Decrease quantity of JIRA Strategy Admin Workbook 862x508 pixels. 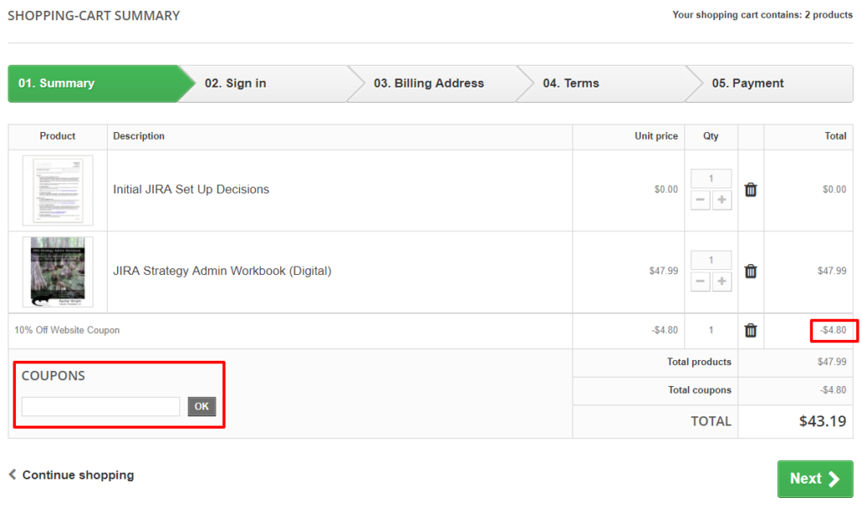pyautogui.click(x=700, y=282)
